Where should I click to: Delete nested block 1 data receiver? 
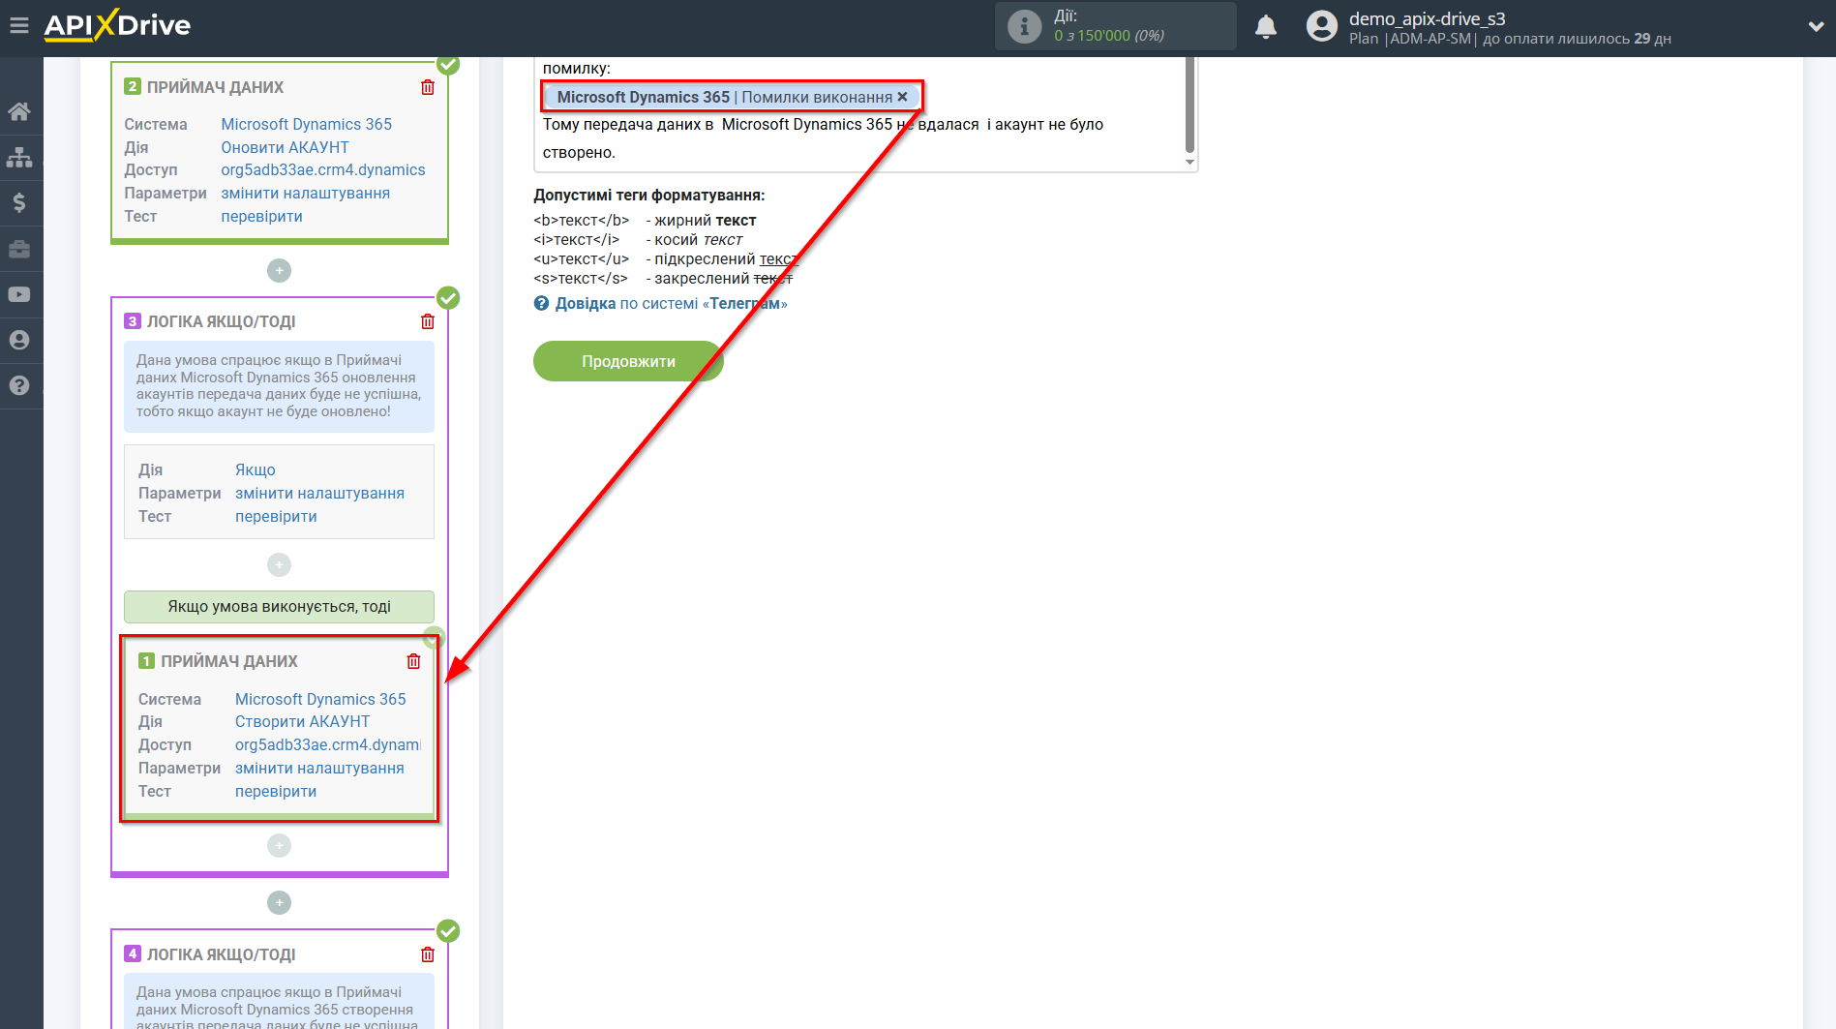pos(413,661)
